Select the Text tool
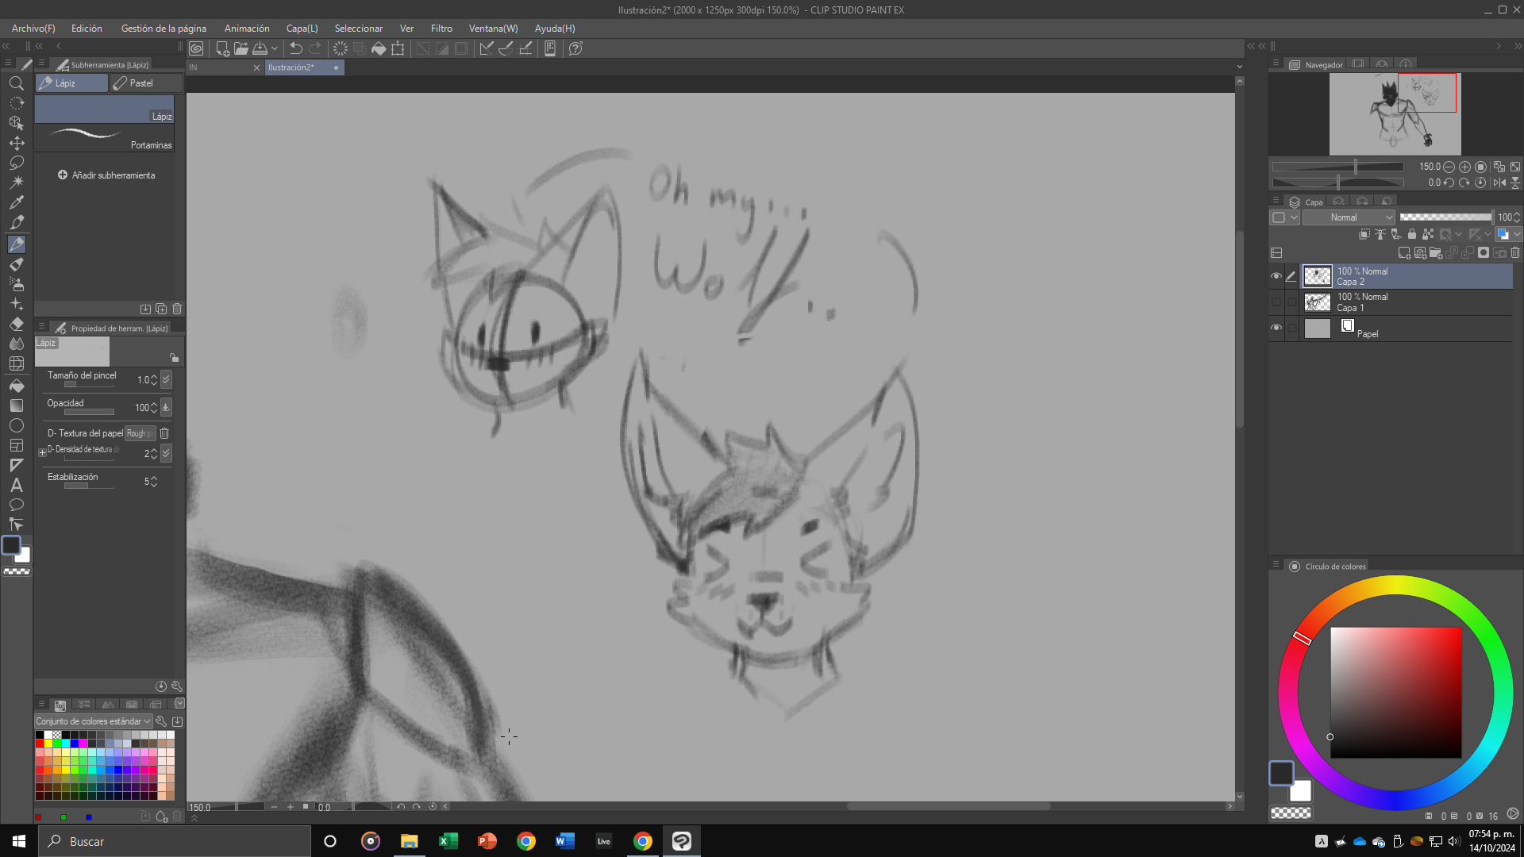The width and height of the screenshot is (1524, 857). 16,486
